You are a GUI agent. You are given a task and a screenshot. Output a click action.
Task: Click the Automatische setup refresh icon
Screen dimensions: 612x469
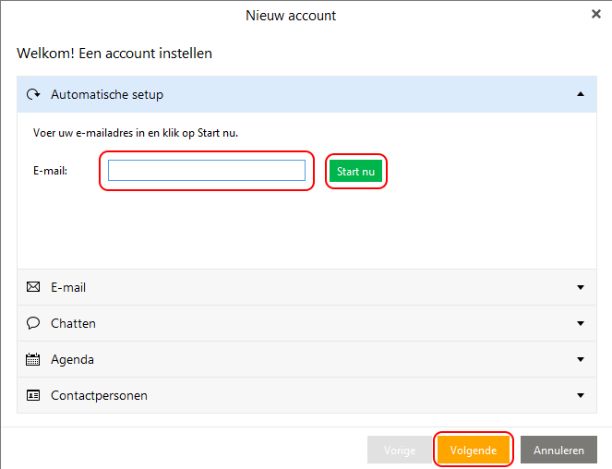(33, 94)
